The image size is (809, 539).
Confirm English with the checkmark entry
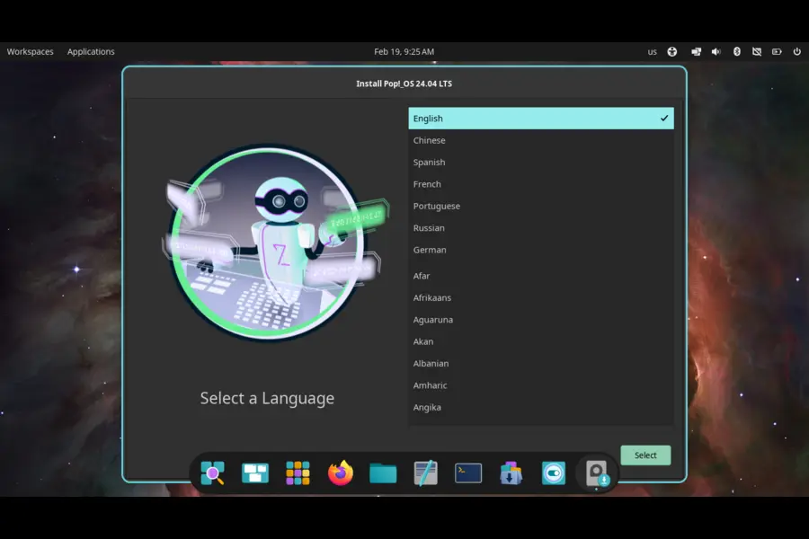539,118
